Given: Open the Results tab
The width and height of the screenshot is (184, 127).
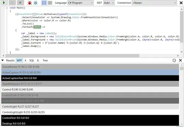Looking at the screenshot, I should click(x=10, y=60).
